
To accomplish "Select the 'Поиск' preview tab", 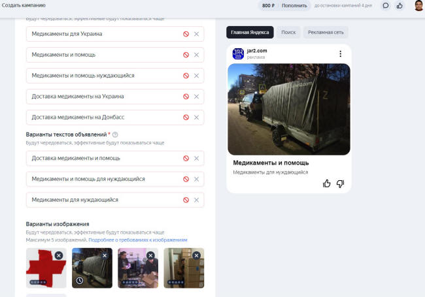I will (288, 32).
